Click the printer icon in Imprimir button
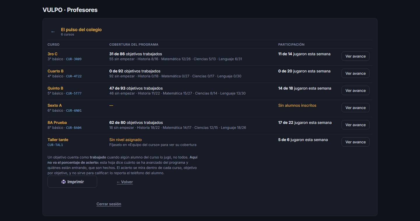This screenshot has height=221, width=420. (64, 182)
